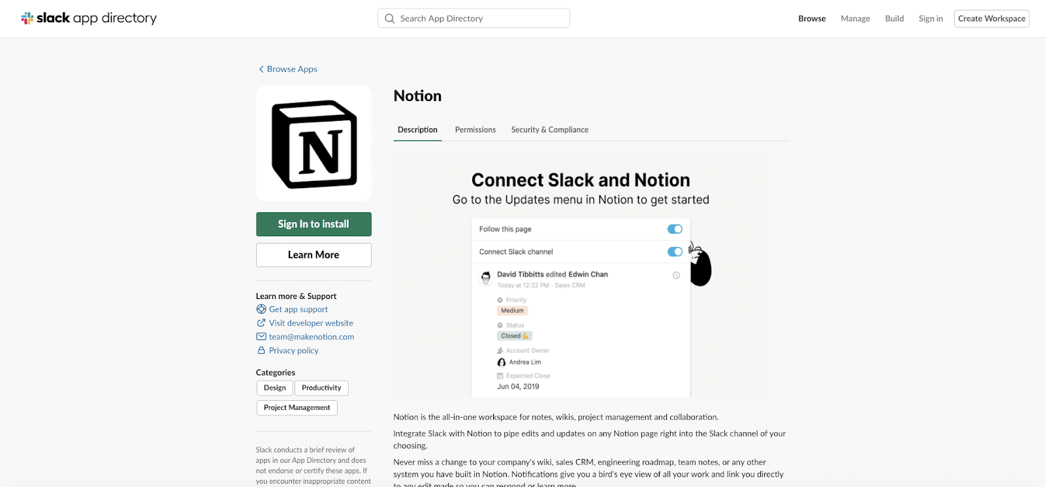Screen dimensions: 1045x487
Task: Toggle the Follow this page switch
Action: 675,229
